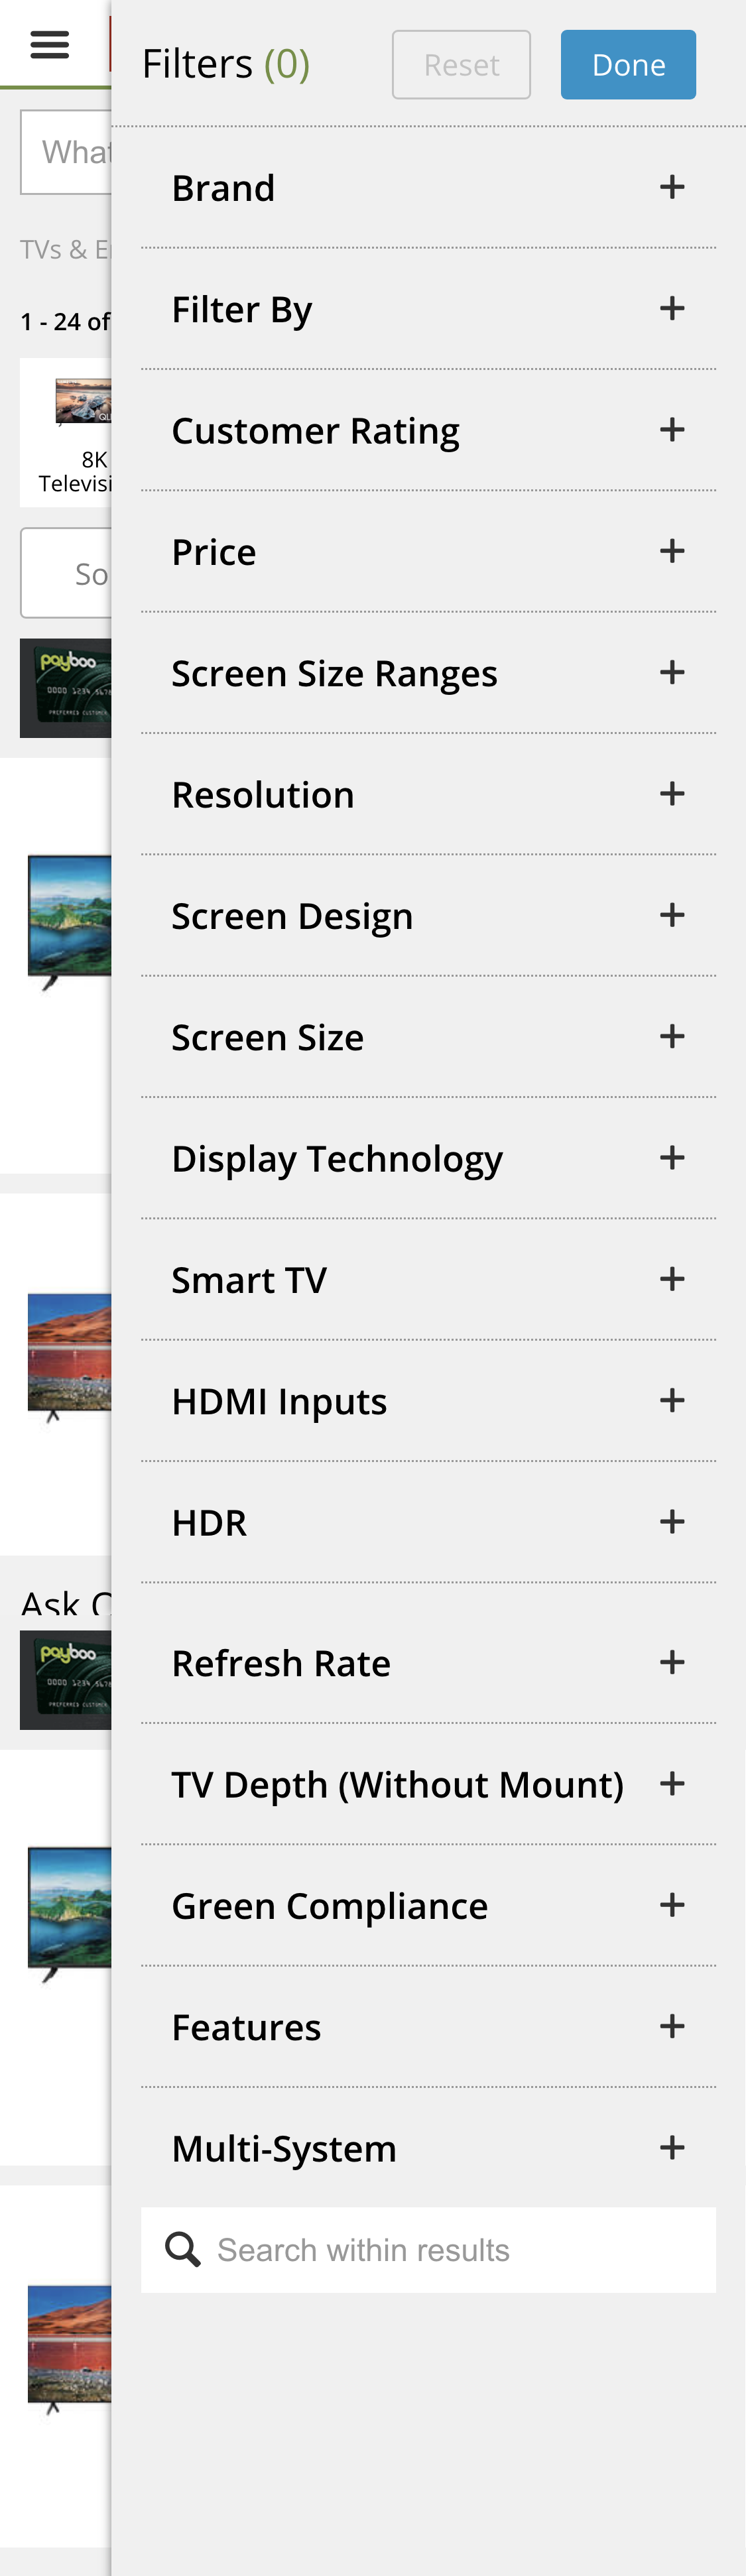Image resolution: width=746 pixels, height=2576 pixels.
Task: Expand the Display Technology section
Action: point(673,1157)
